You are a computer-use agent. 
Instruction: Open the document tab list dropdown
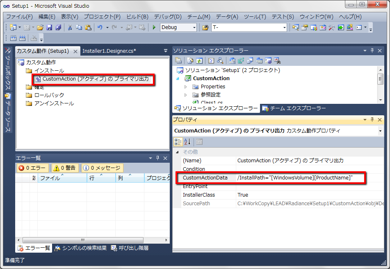pyautogui.click(x=166, y=51)
